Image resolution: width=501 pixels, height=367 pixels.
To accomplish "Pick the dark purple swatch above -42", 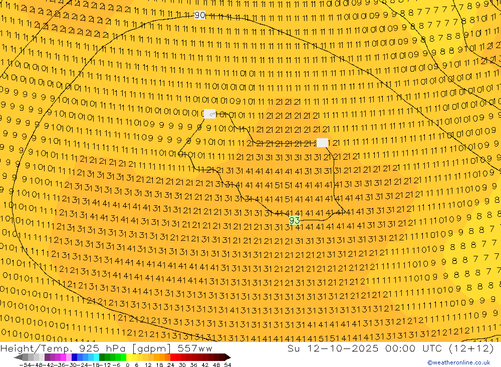I will [47, 357].
